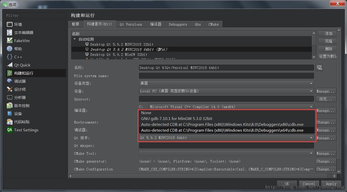Open the CMake Tool dropdown
The image size is (347, 192).
pyautogui.click(x=226, y=153)
